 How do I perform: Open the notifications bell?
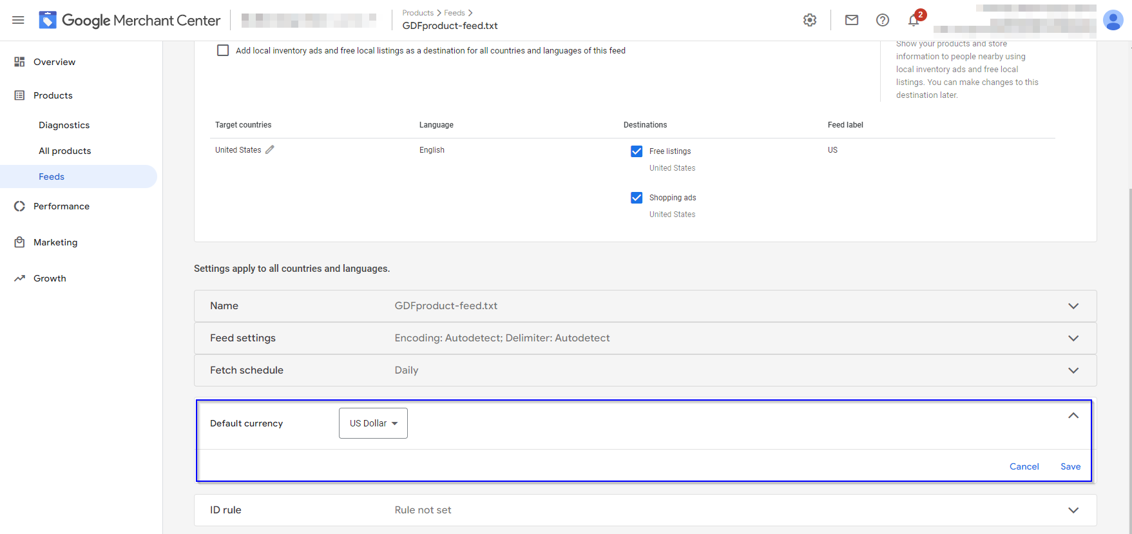coord(914,20)
